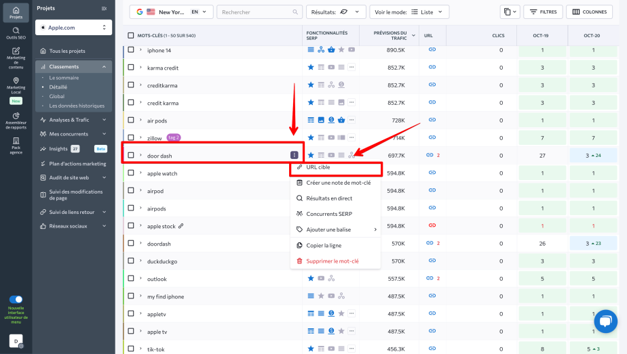Click the red URL link icon for apple stock
This screenshot has width=627, height=354.
(431, 226)
